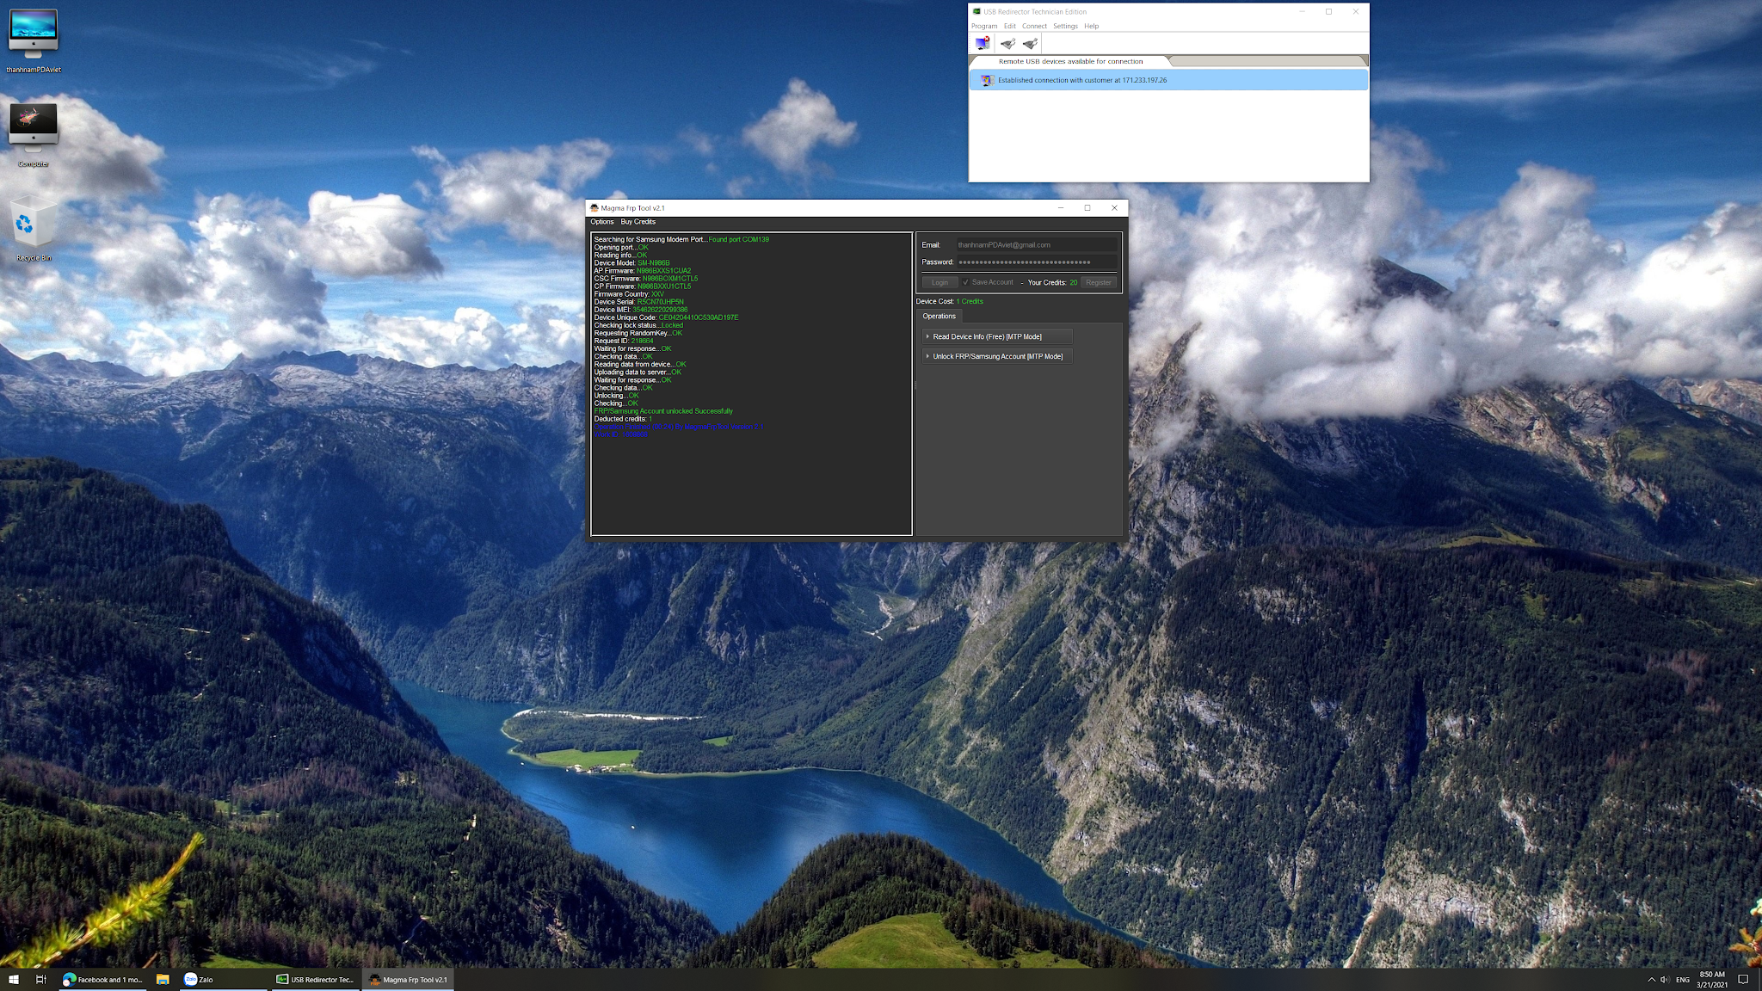Click the Register button
The width and height of the screenshot is (1762, 991).
tap(1098, 282)
